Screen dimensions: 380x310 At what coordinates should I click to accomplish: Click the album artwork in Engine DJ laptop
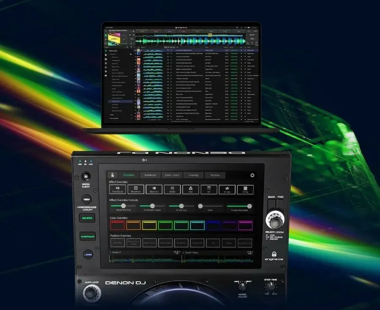tap(114, 39)
